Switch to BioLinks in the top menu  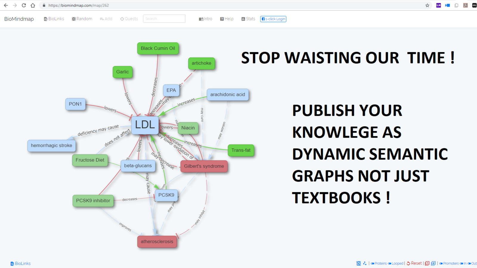[54, 18]
